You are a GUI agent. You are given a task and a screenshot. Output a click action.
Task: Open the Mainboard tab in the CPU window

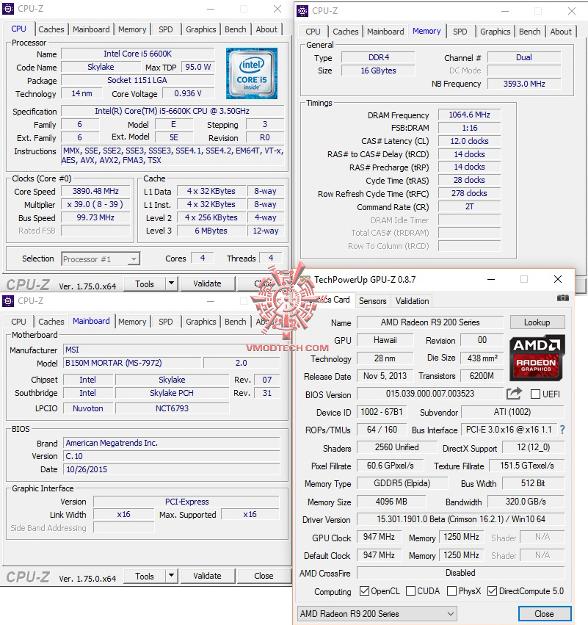point(91,29)
